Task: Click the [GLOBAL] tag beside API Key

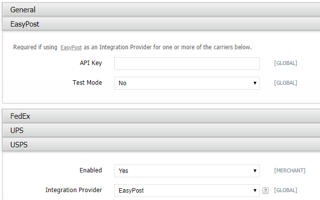Action: pos(286,64)
